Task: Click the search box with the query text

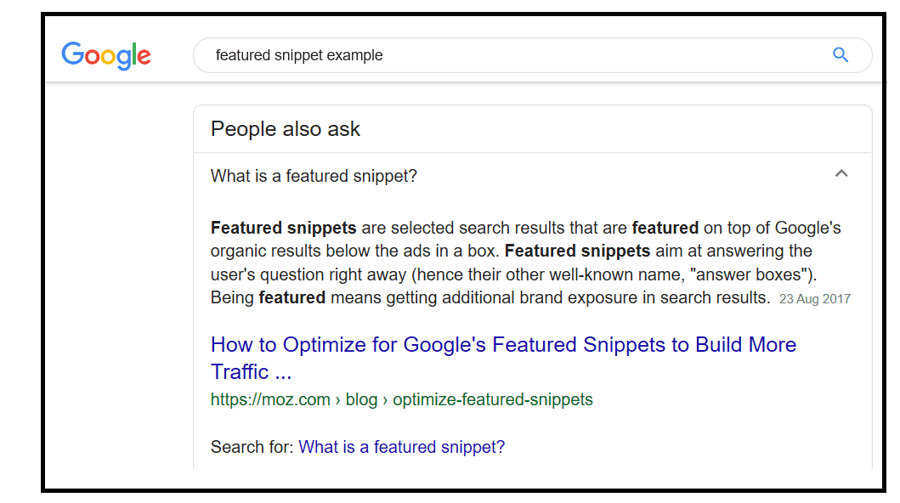Action: point(533,55)
